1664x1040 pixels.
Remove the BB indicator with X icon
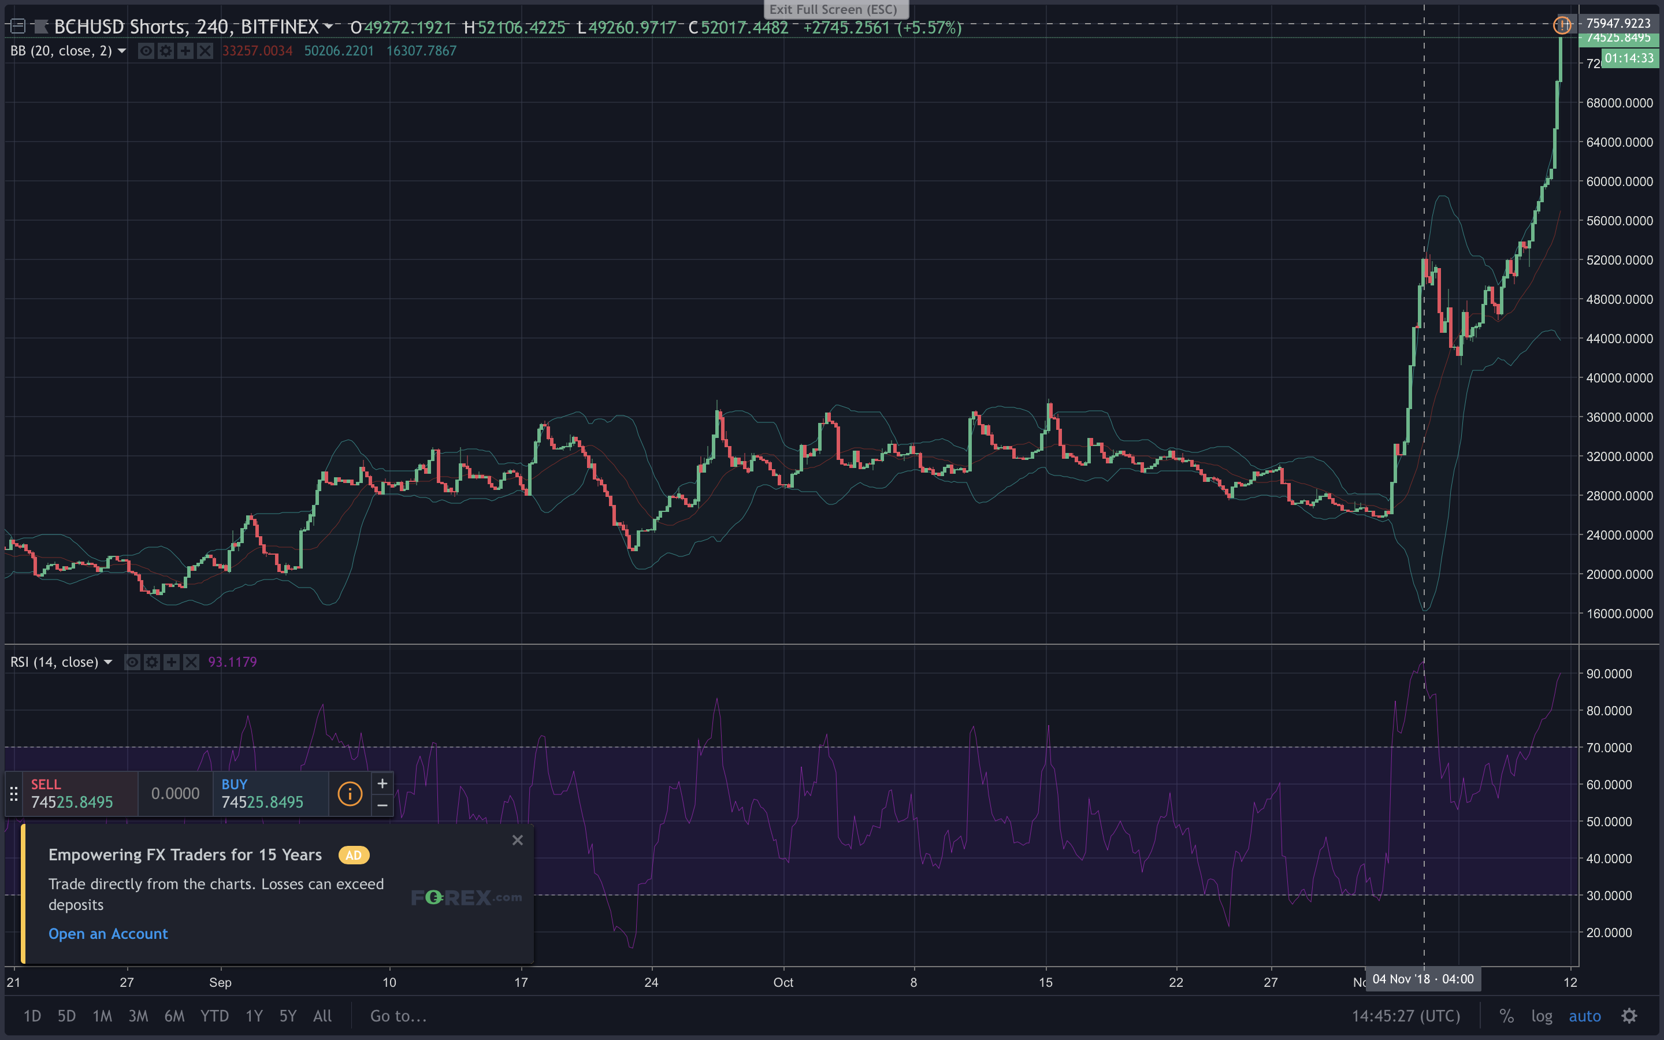click(x=205, y=51)
